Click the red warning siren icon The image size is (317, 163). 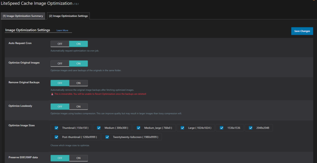click(x=52, y=94)
